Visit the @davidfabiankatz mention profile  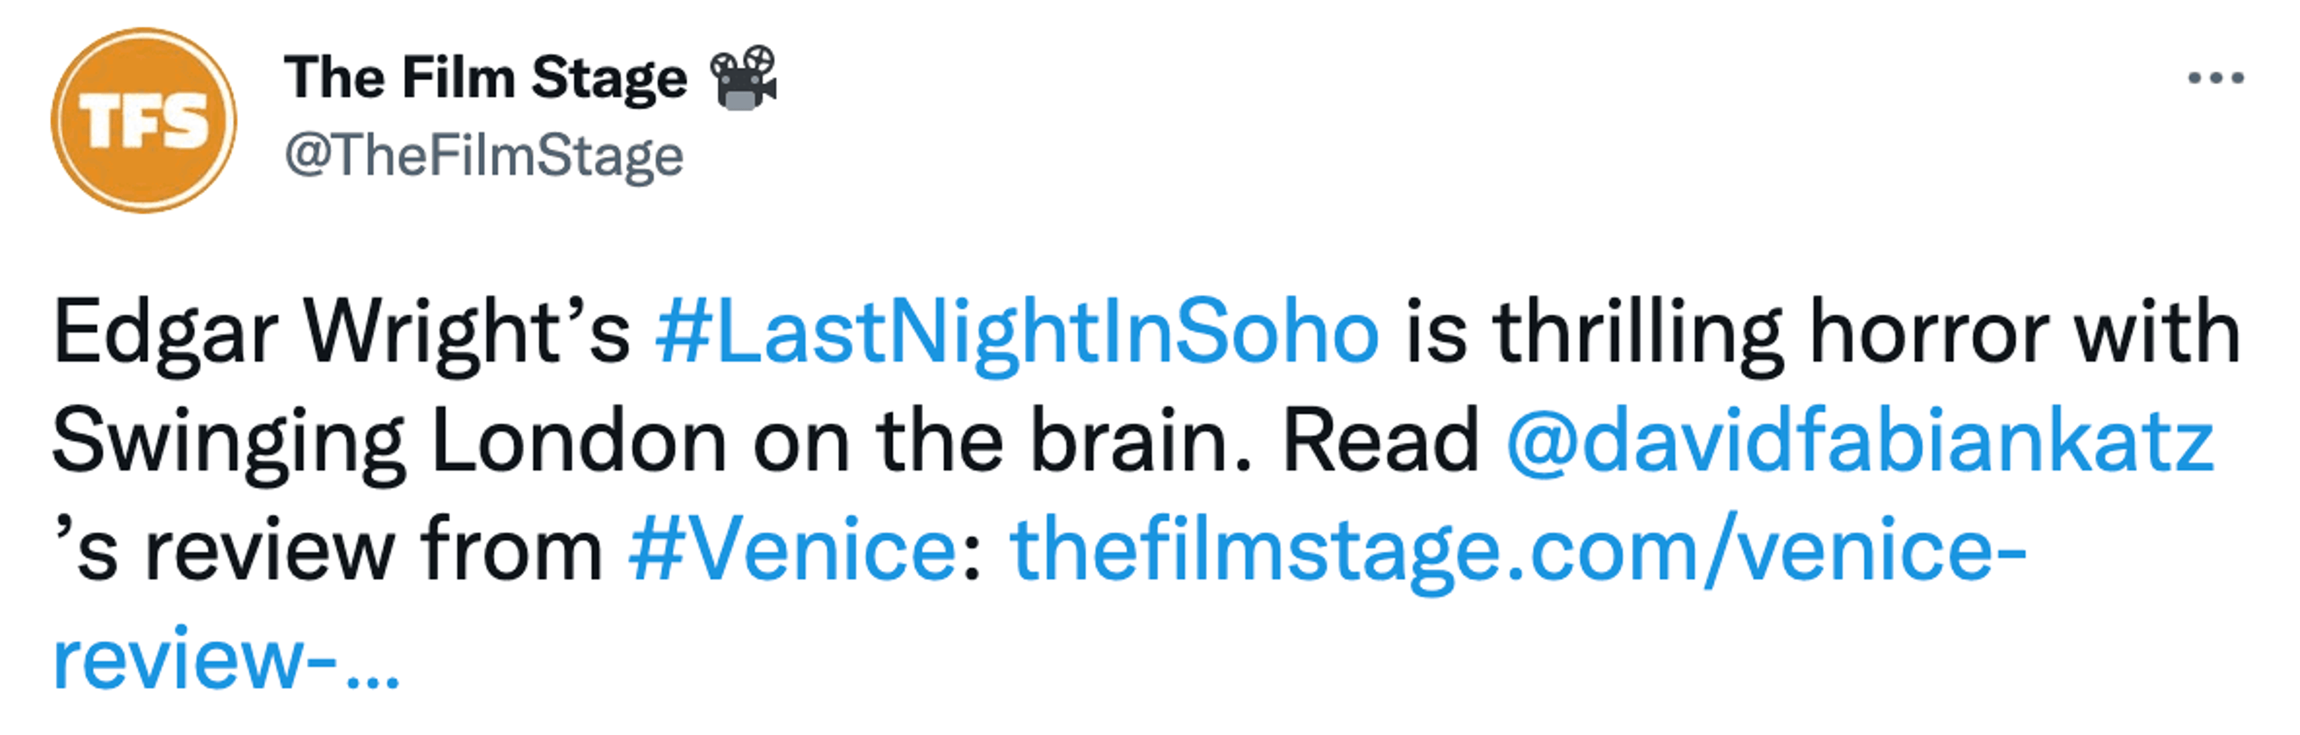pos(1859,442)
